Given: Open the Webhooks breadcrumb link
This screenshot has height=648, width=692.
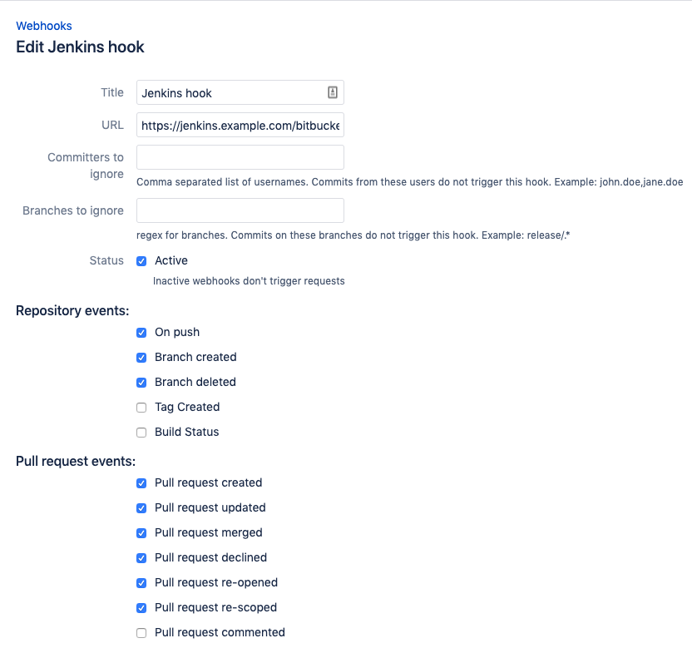Looking at the screenshot, I should point(44,26).
